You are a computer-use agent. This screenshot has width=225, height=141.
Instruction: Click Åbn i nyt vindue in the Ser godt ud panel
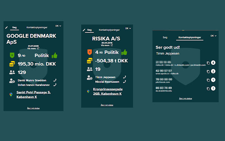(x=186, y=99)
